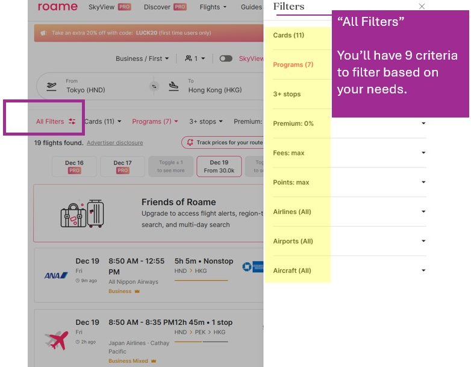The height and width of the screenshot is (367, 471).
Task: Click the HND > HKG route text
Action: coord(190,271)
